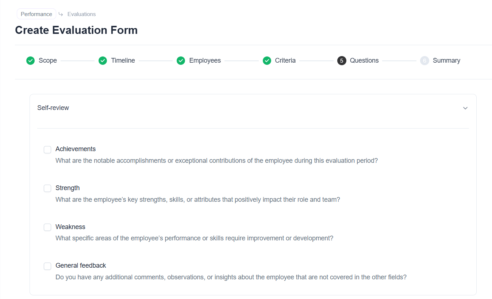Check the Weakness question checkbox

pos(47,227)
